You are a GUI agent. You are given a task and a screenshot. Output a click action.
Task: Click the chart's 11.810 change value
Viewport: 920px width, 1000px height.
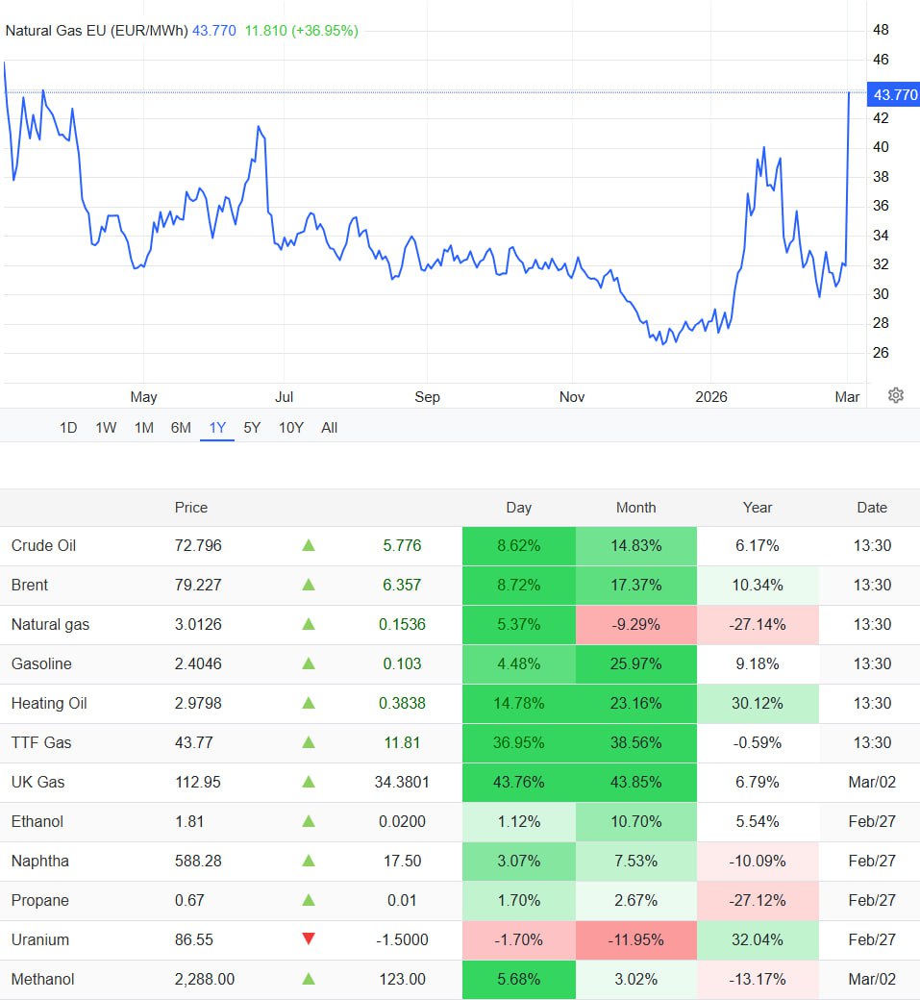(266, 31)
